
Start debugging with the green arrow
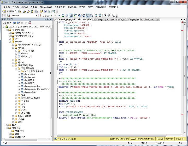click(51, 15)
